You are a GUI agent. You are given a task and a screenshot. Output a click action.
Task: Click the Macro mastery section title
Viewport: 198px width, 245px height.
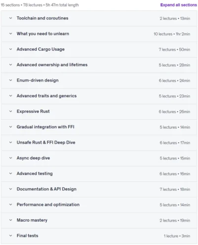[32, 220]
